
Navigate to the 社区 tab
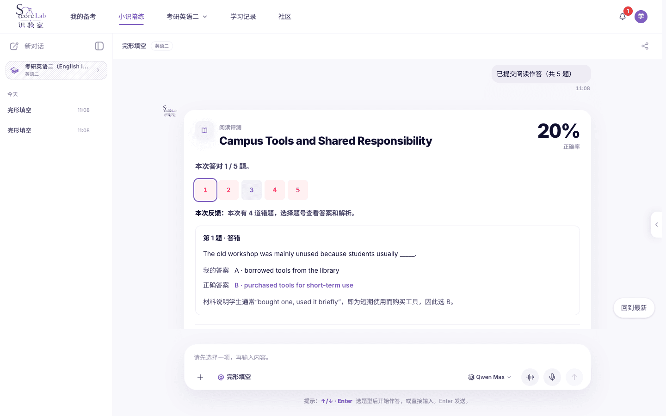[x=285, y=17]
